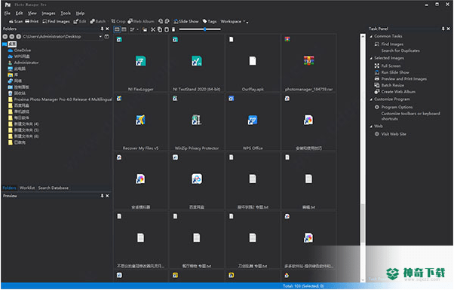Click the Paste icon in browser toolbar
This screenshot has height=290, width=454.
pyautogui.click(x=167, y=29)
